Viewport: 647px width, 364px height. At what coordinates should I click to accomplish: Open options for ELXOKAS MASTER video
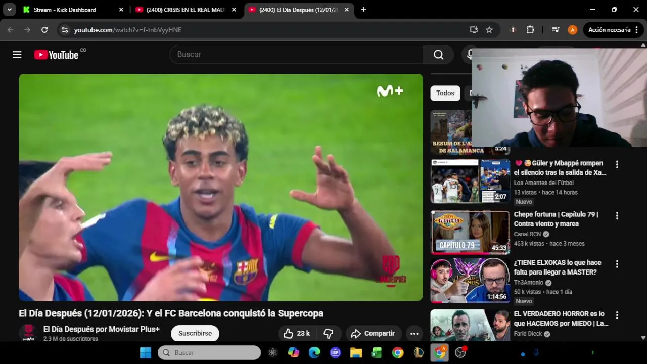pyautogui.click(x=617, y=264)
